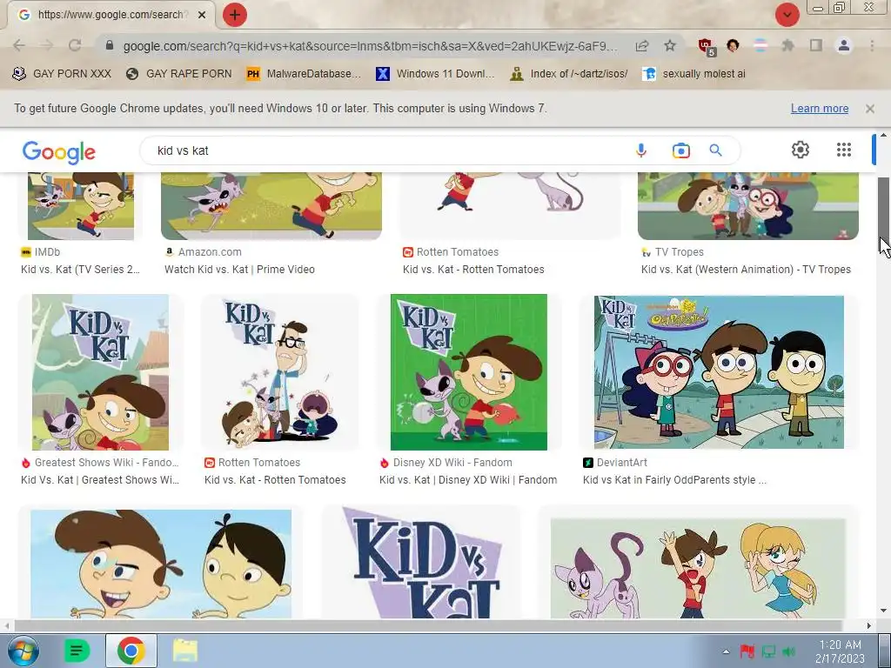The width and height of the screenshot is (891, 668).
Task: Open the Windows Start orb
Action: (23, 651)
